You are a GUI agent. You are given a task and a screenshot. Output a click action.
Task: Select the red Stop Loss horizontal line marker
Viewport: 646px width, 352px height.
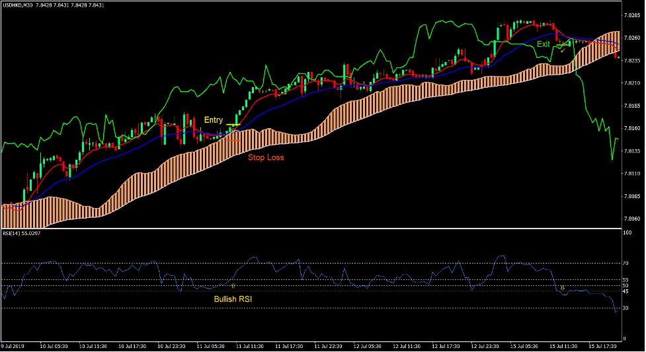pos(233,140)
